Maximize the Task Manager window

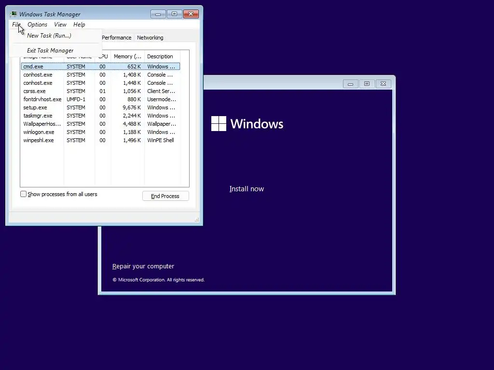tap(174, 14)
